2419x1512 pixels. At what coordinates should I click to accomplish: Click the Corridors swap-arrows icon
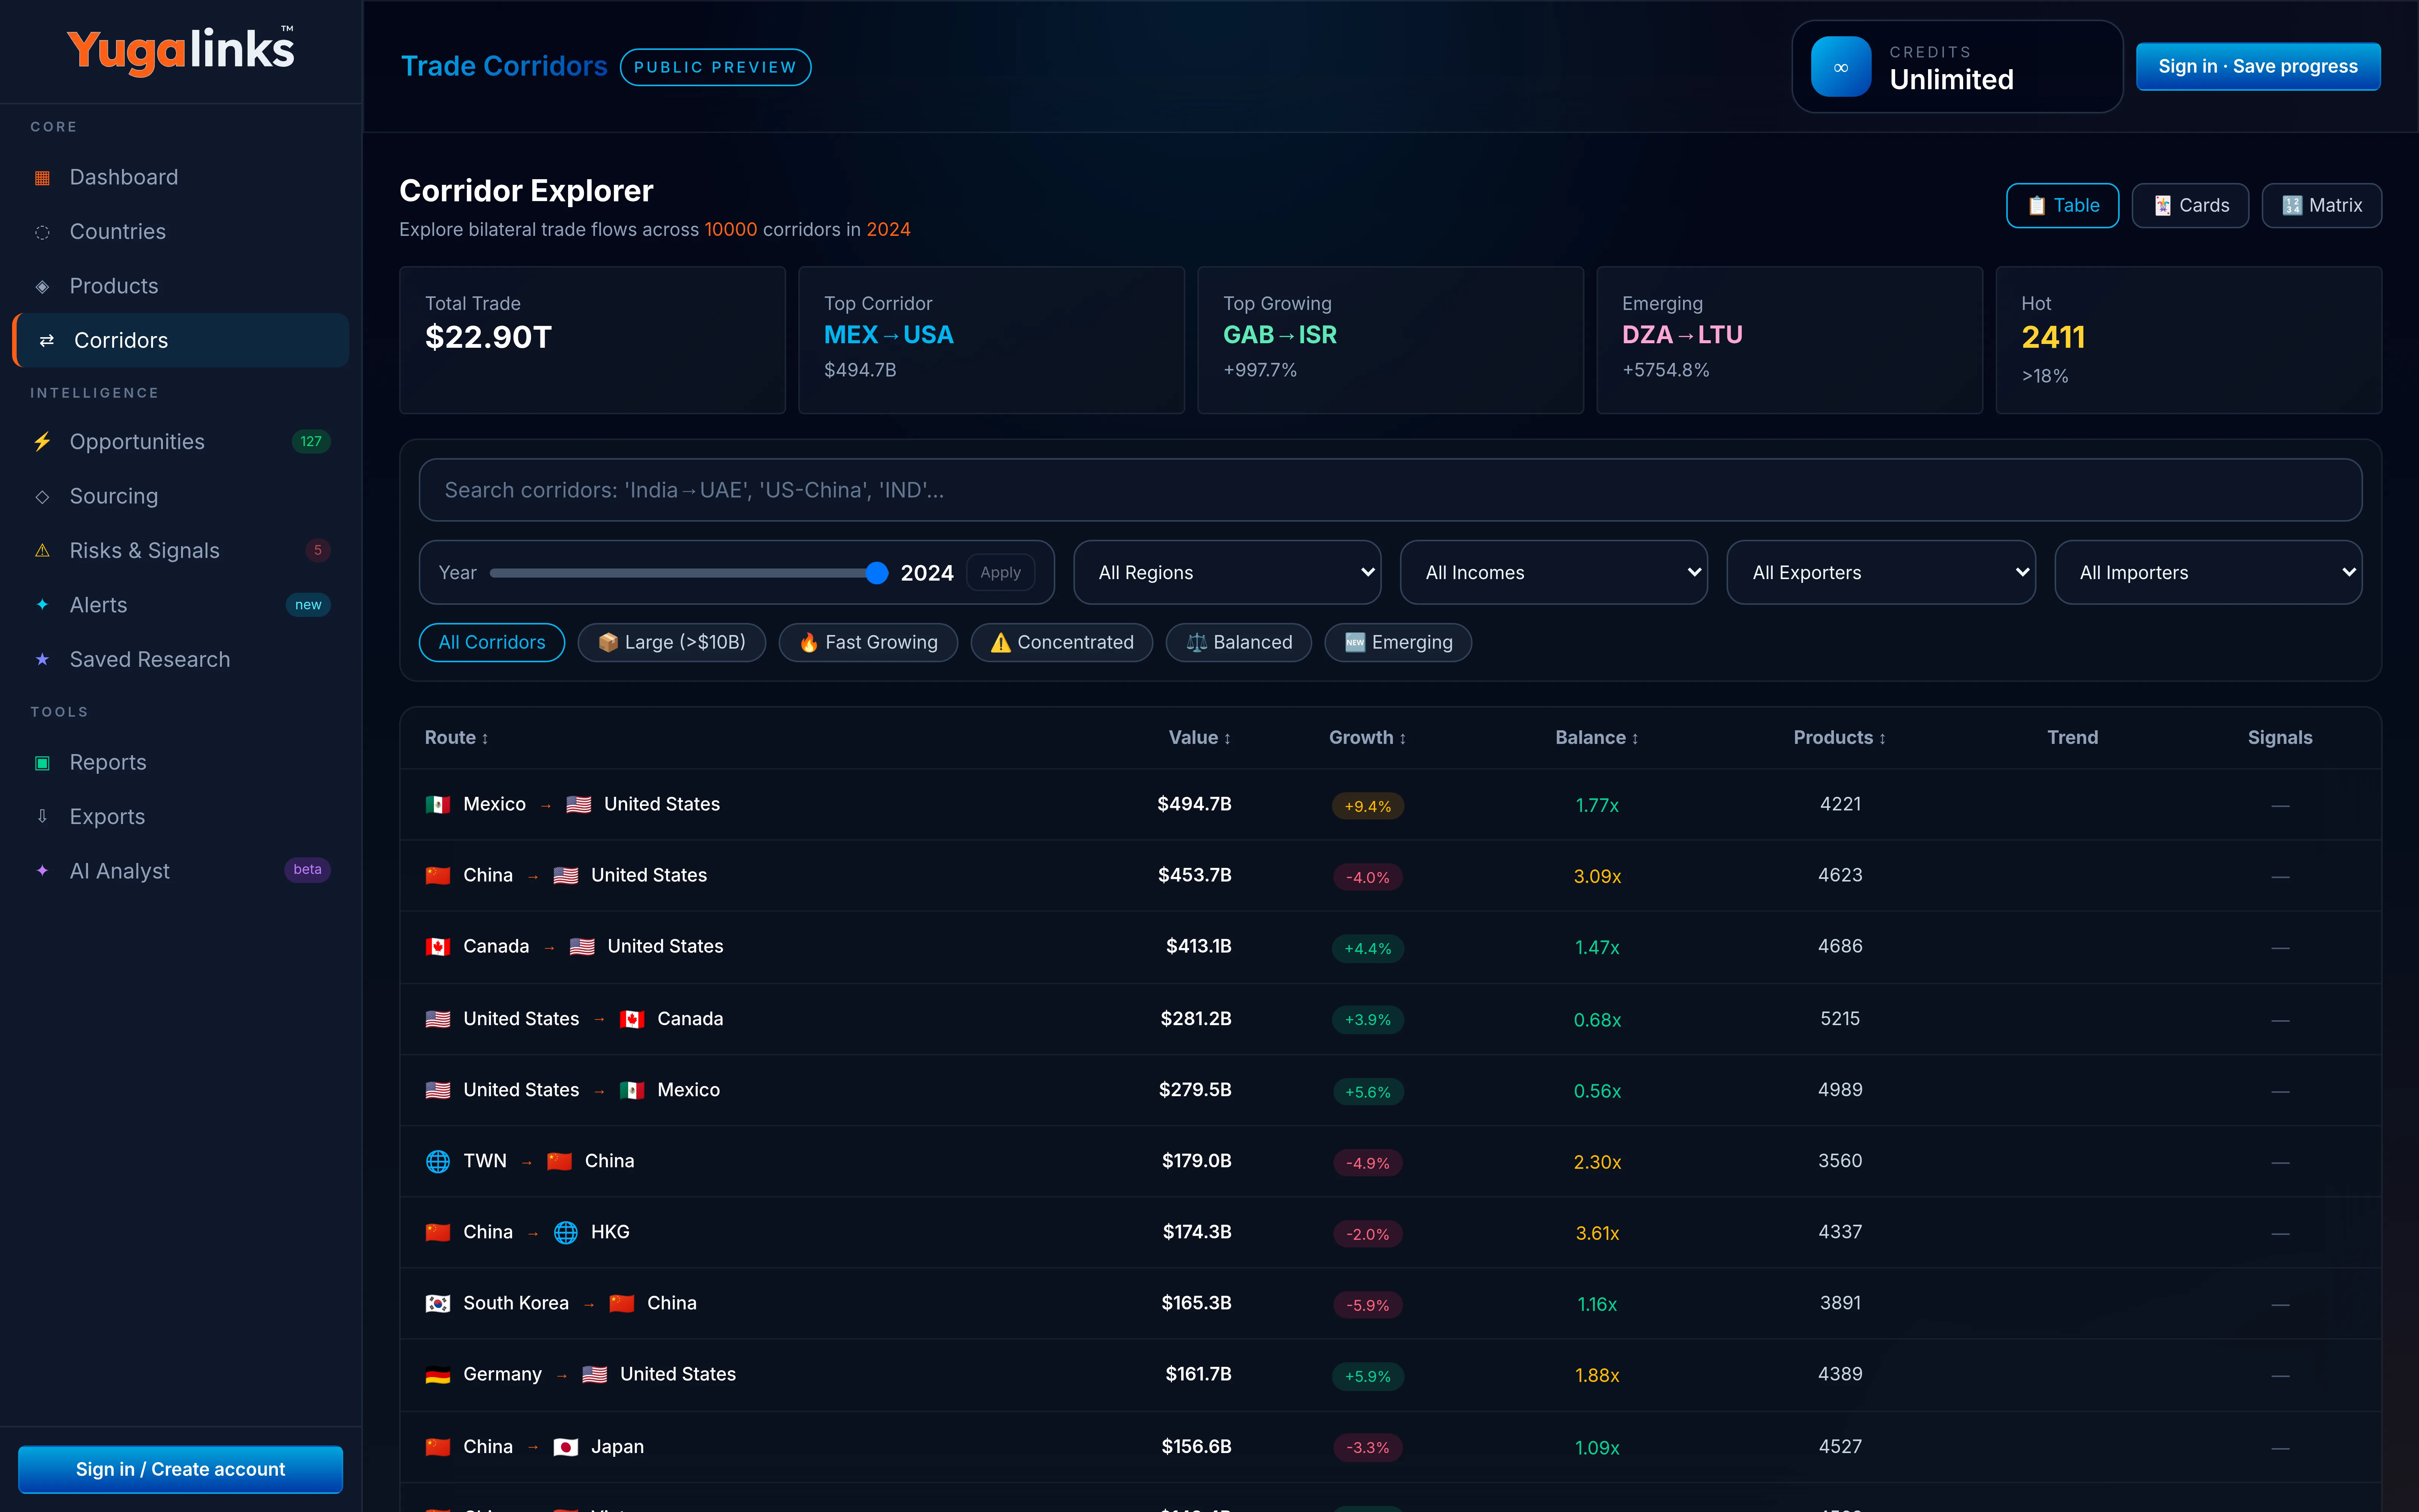coord(47,341)
